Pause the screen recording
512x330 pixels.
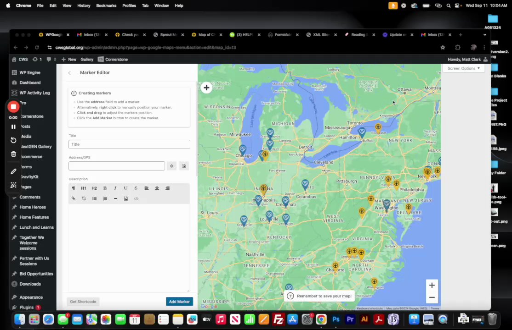pyautogui.click(x=13, y=126)
